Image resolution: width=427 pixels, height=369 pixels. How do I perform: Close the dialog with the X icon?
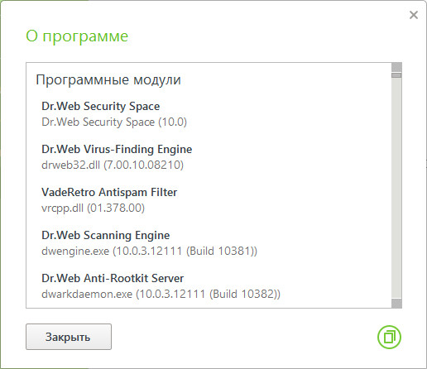414,15
